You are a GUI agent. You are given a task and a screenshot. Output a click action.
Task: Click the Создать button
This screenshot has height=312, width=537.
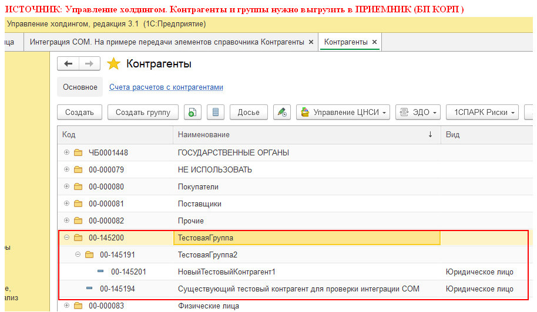point(79,112)
